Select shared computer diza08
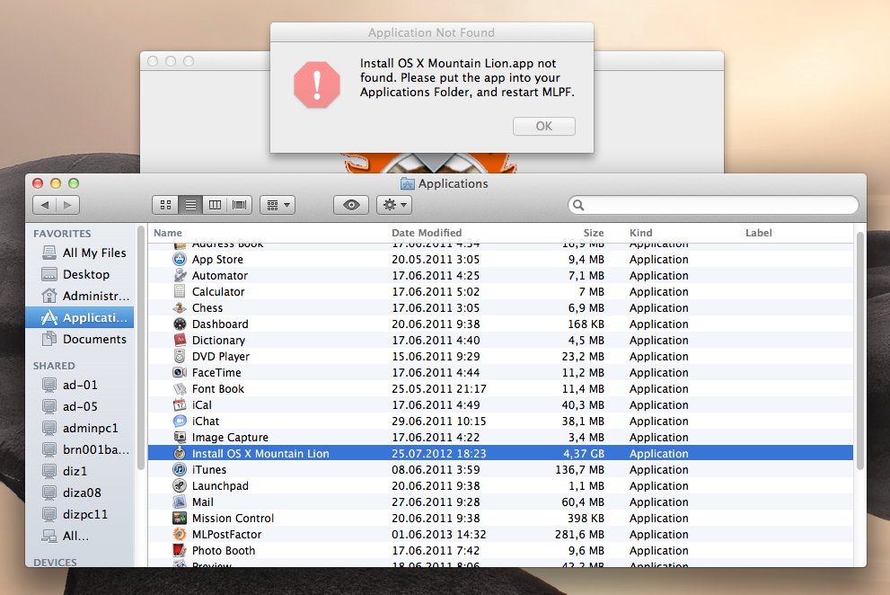 [80, 493]
